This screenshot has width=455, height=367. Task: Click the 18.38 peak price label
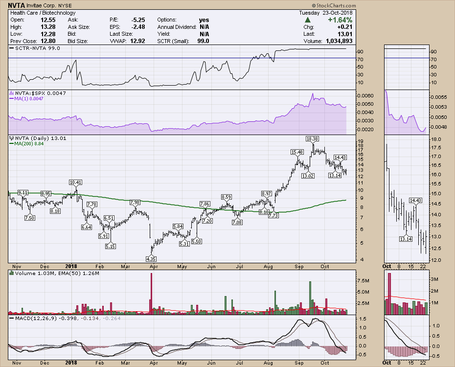(x=312, y=139)
